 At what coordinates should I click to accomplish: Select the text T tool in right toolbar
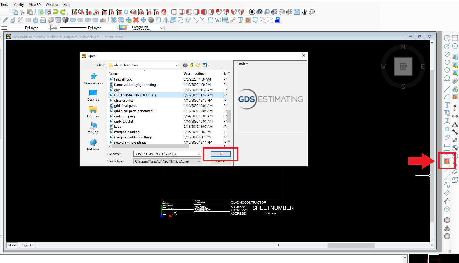tap(447, 105)
